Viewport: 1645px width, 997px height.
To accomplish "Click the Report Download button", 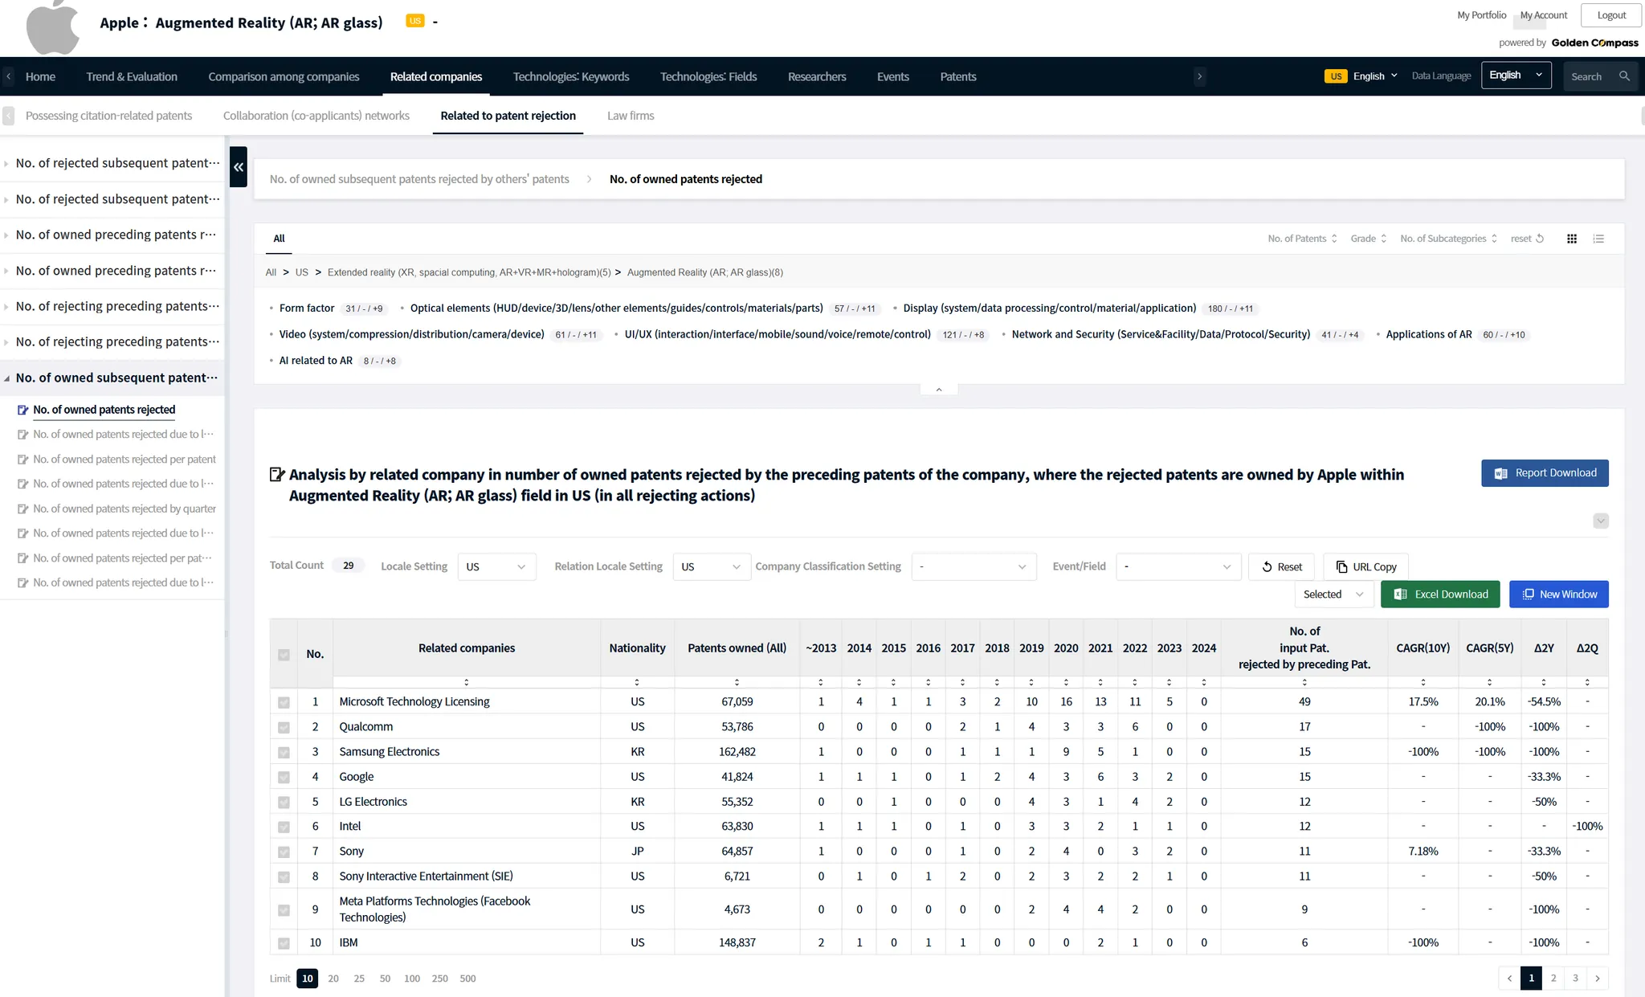I will (1544, 473).
